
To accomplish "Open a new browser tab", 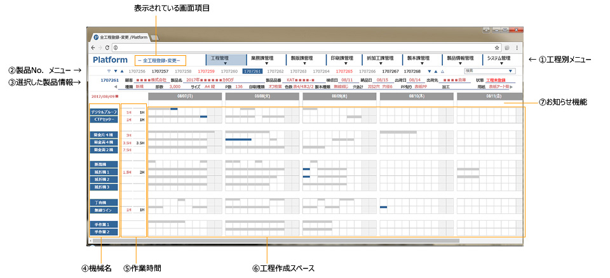I will [x=154, y=37].
